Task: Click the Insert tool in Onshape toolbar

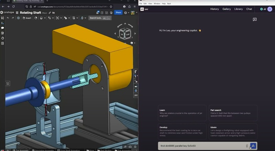Action: 26,18
